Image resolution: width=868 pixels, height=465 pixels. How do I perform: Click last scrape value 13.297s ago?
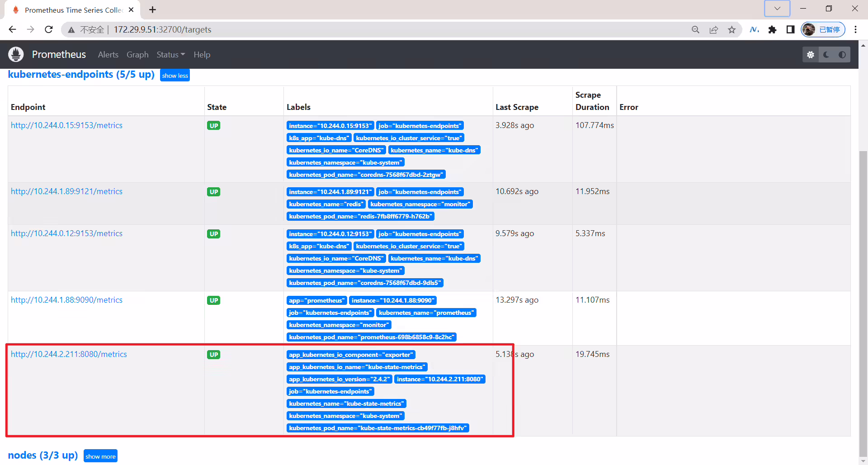[x=517, y=300]
